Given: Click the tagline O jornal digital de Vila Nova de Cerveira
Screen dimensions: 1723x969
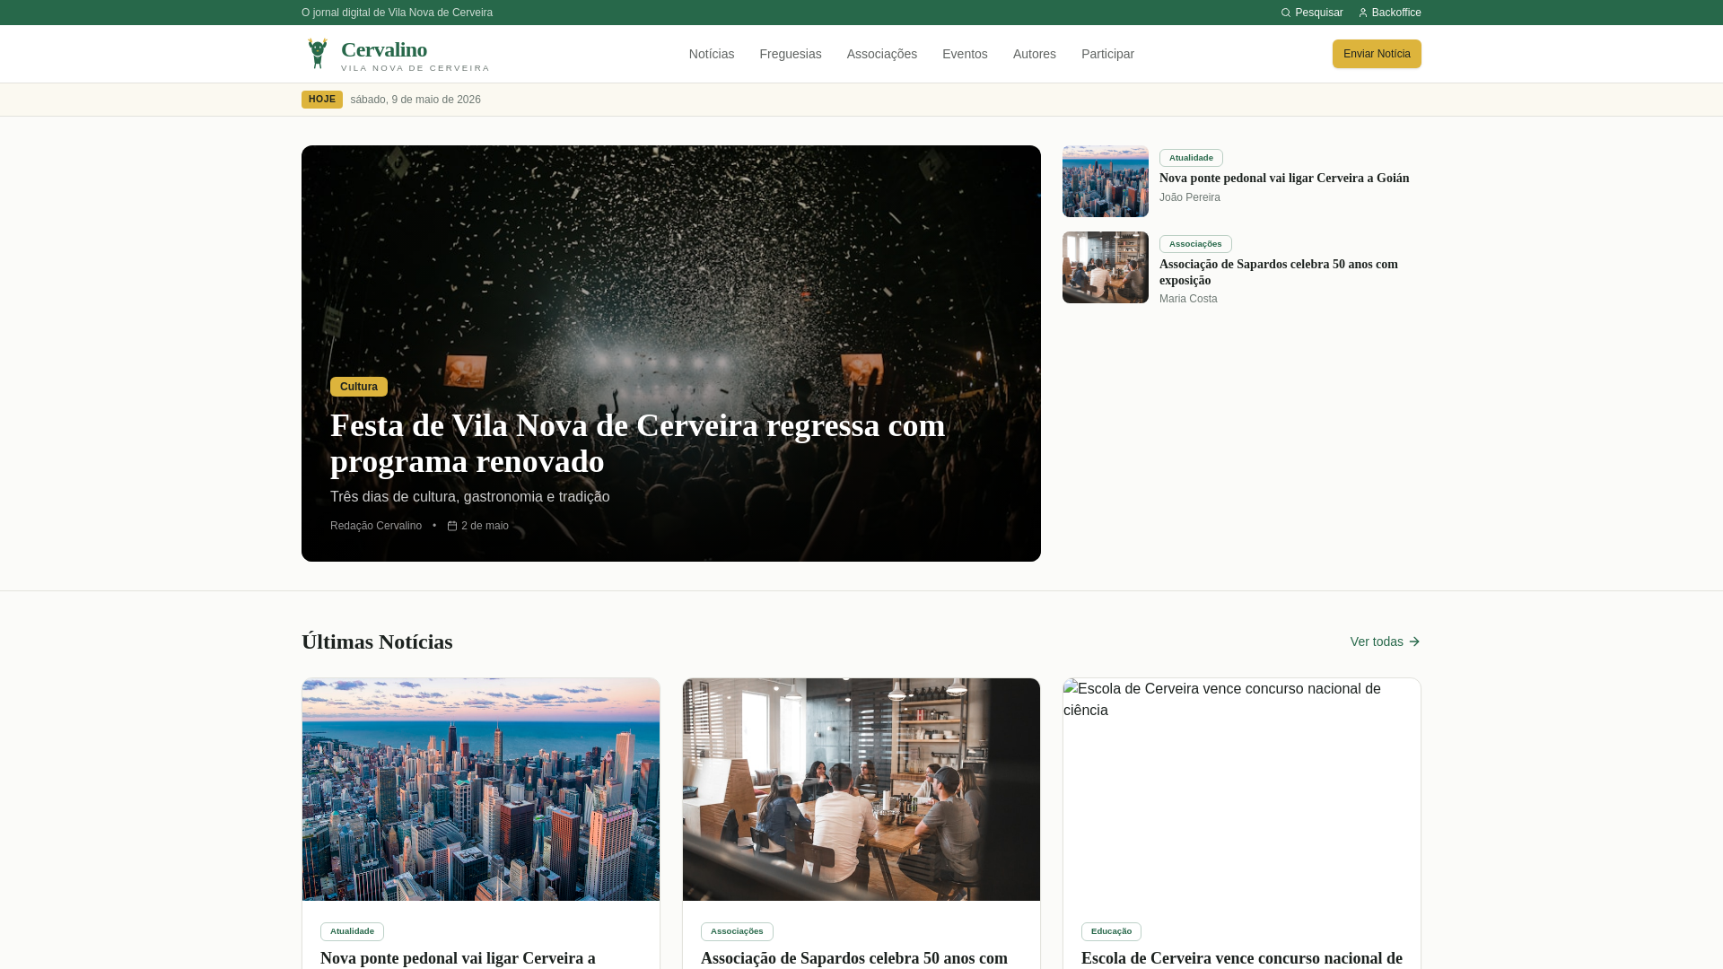Looking at the screenshot, I should [x=397, y=13].
